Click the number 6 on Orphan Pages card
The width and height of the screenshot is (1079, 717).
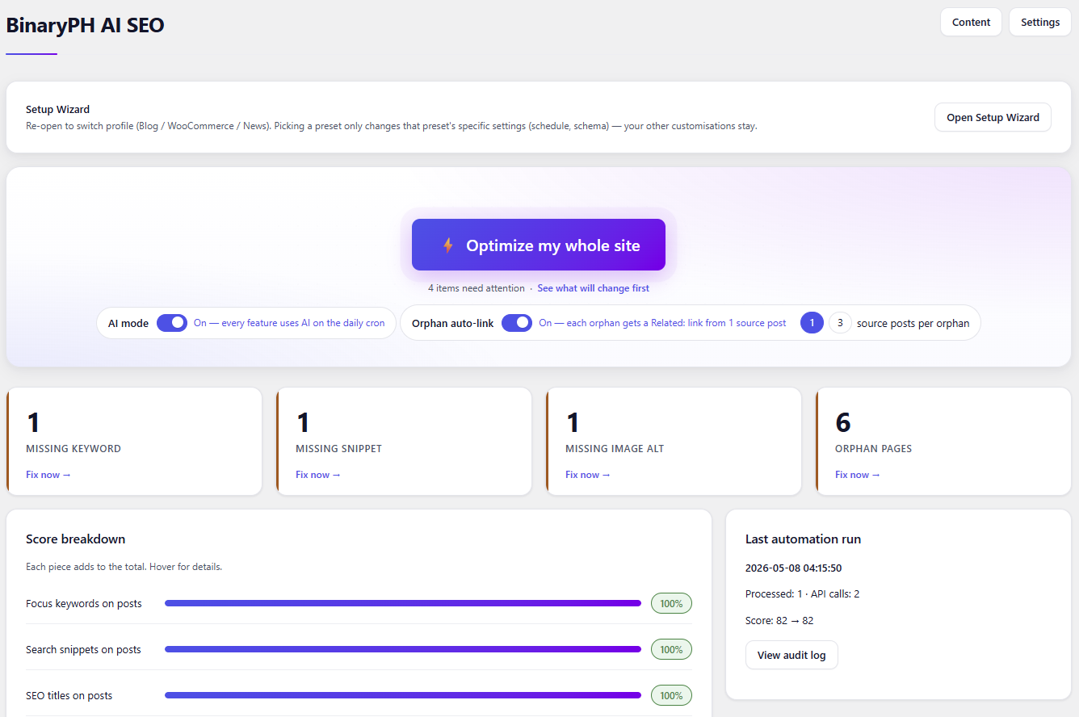tap(843, 422)
